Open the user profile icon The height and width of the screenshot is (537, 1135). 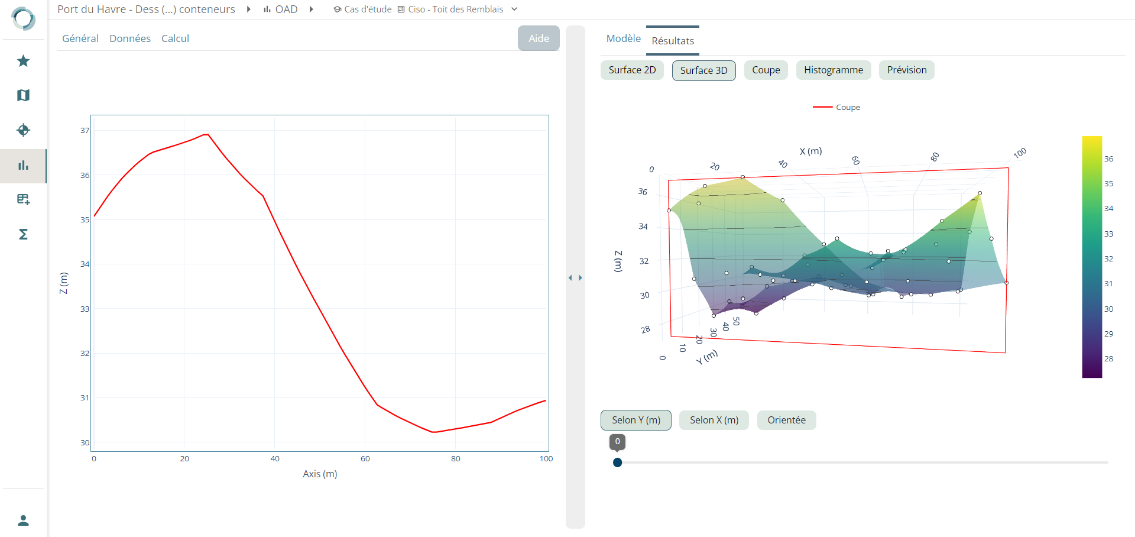pyautogui.click(x=23, y=520)
